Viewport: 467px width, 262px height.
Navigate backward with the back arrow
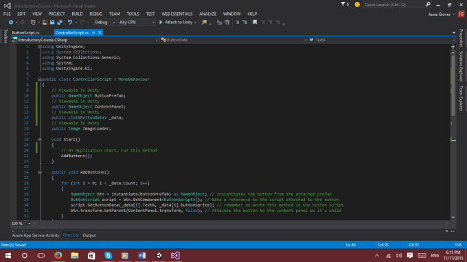point(11,23)
